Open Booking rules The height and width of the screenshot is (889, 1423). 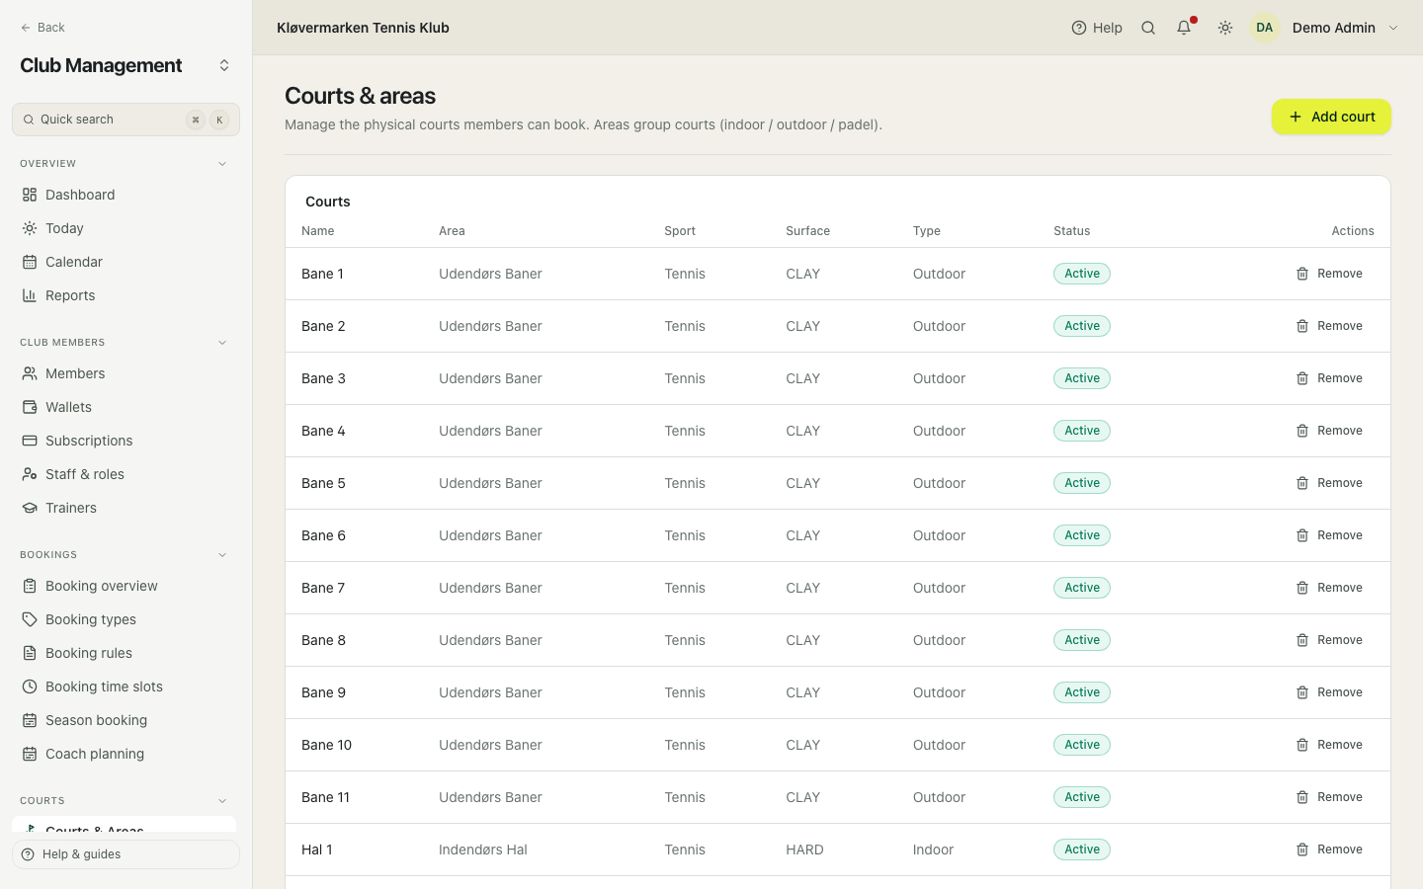[x=126, y=653]
